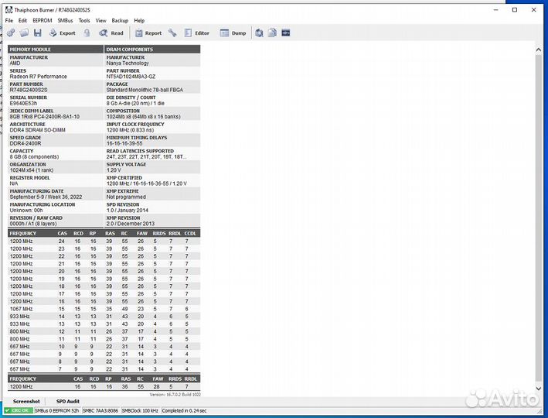Select the Screenshot tab
The image size is (548, 418).
[x=26, y=402]
